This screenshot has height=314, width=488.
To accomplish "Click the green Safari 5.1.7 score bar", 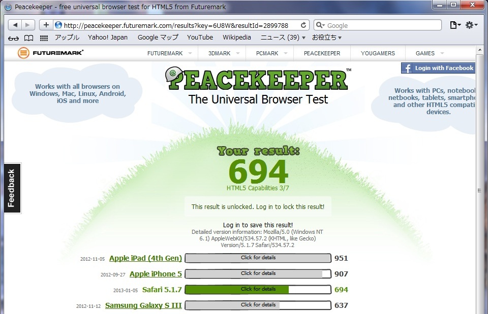I will tap(258, 290).
